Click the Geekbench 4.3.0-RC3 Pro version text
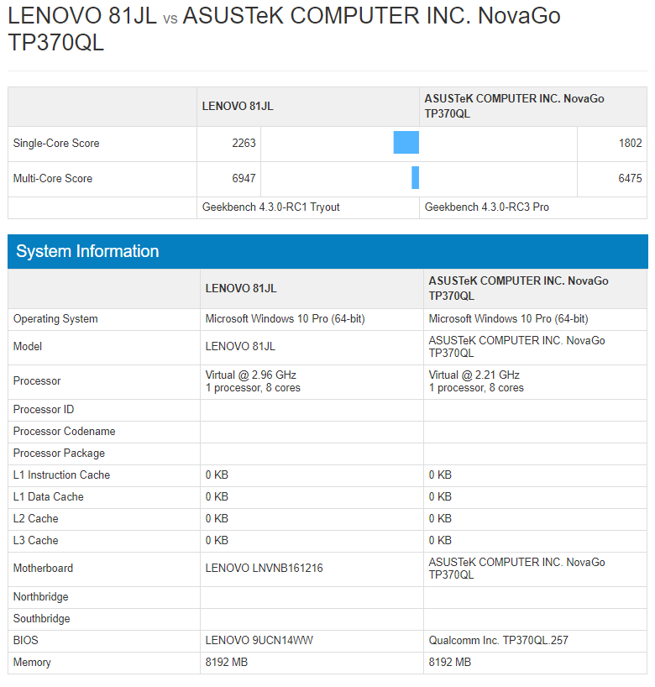655x687 pixels. coord(487,207)
